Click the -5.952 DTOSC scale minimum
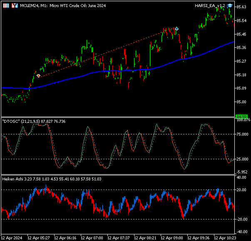 tap(242, 172)
